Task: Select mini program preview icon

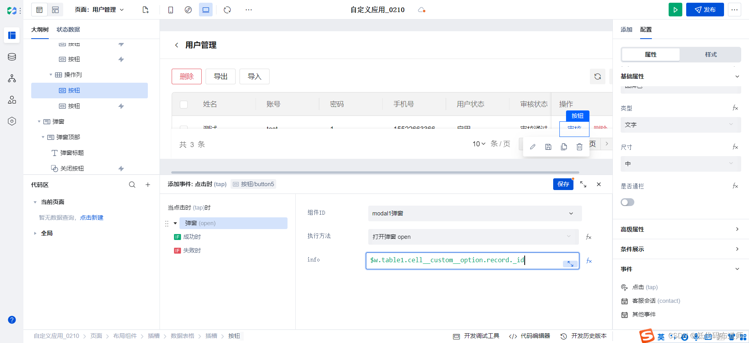Action: 188,10
